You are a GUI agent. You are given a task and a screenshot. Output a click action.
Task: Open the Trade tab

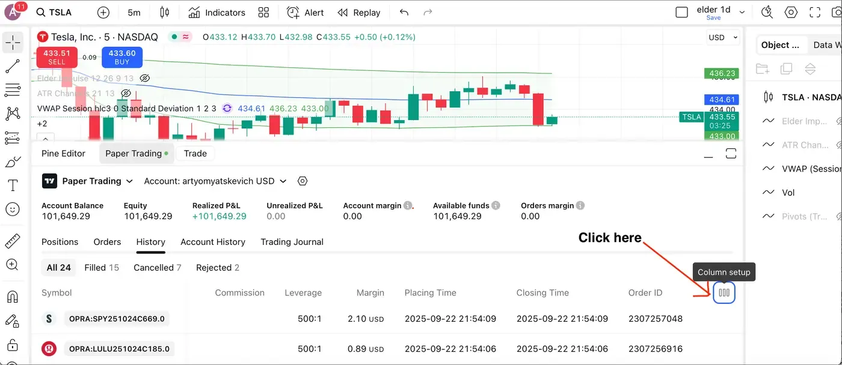tap(195, 154)
